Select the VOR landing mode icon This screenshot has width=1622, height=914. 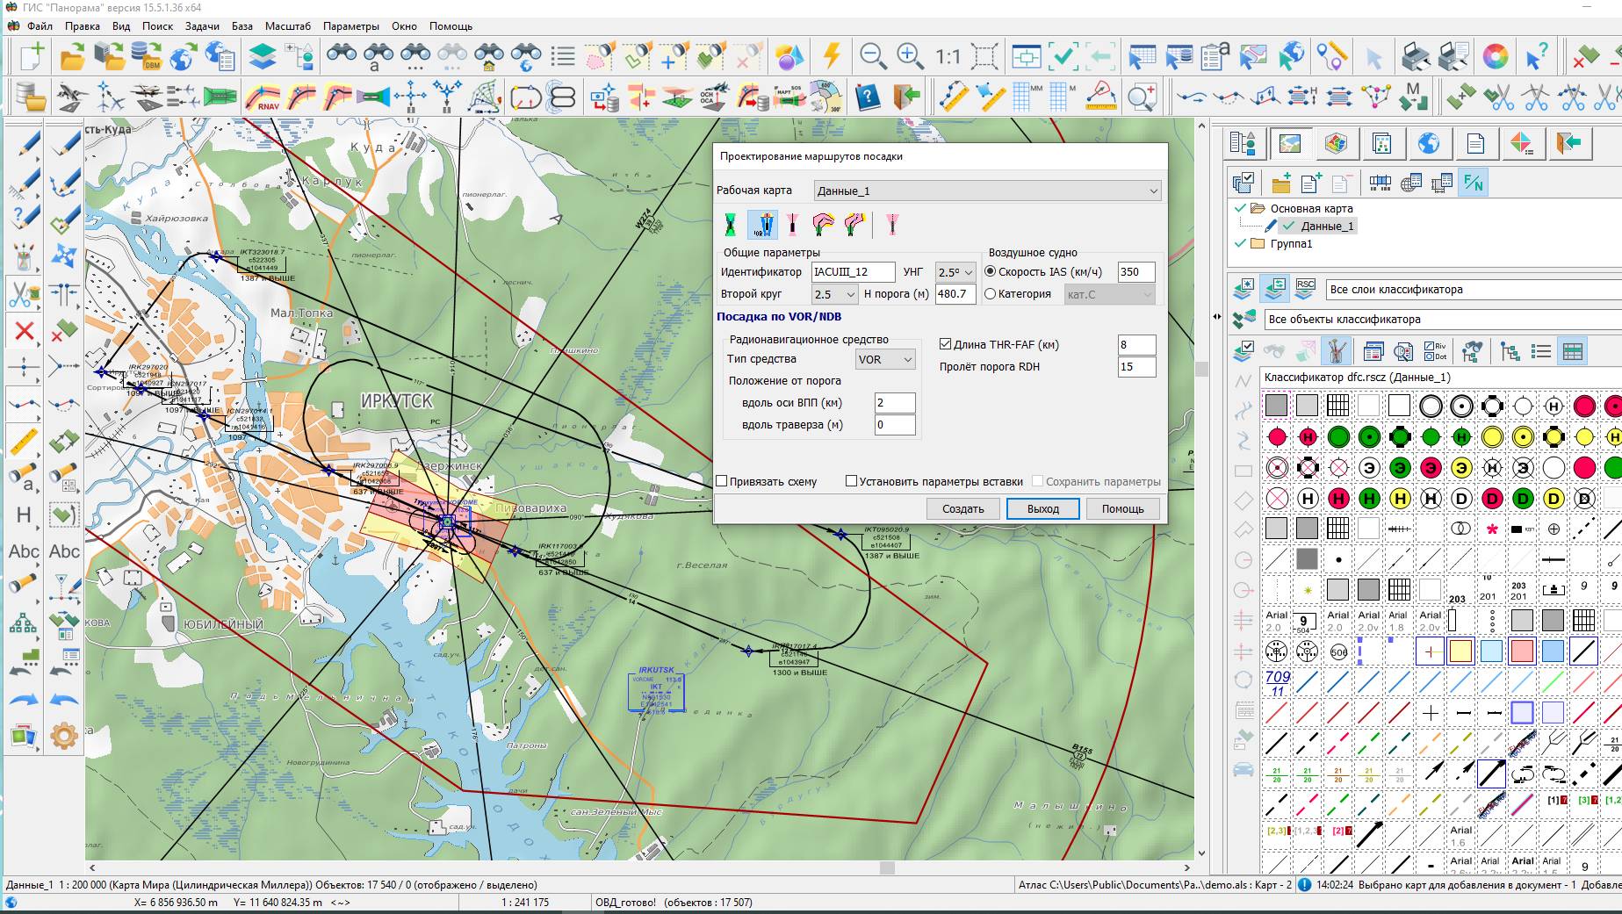pyautogui.click(x=762, y=225)
